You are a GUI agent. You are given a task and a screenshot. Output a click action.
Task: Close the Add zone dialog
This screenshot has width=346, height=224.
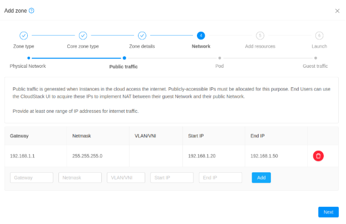(337, 11)
